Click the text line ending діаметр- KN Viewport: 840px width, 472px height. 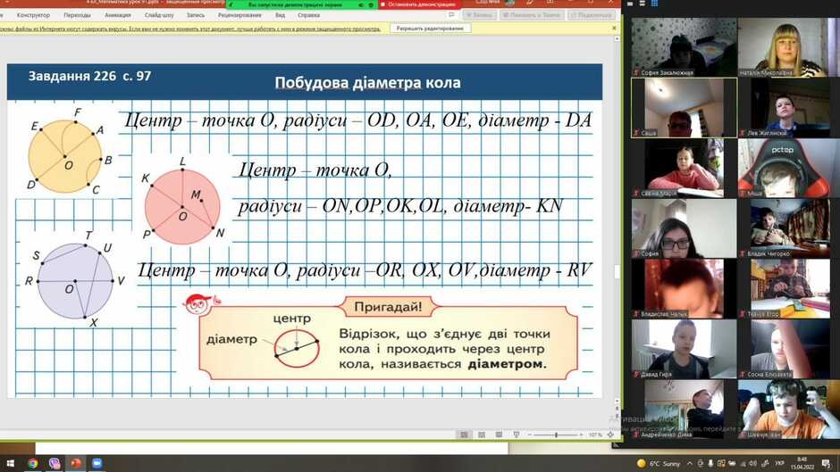click(x=400, y=205)
